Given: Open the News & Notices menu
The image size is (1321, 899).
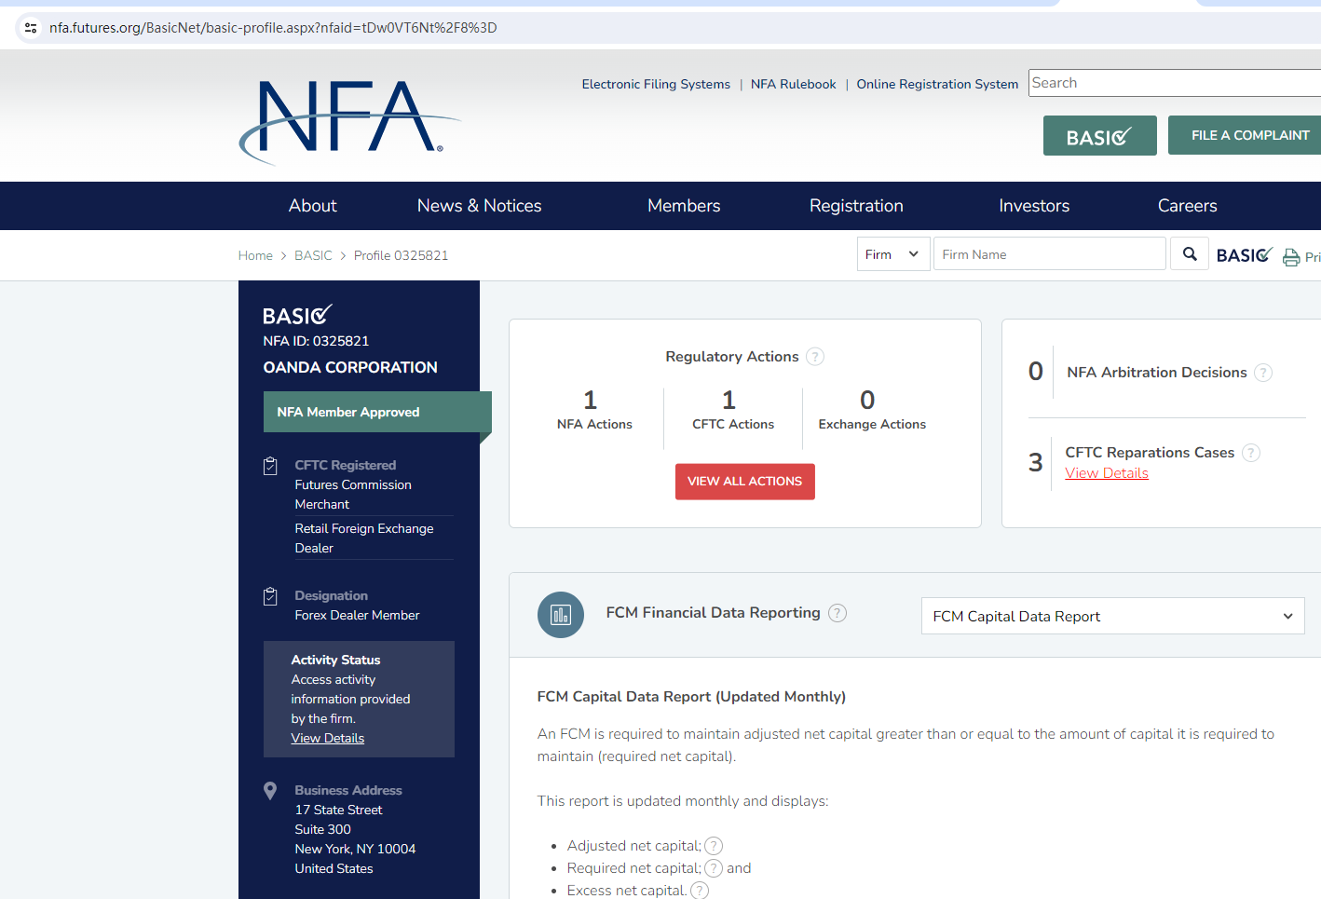Looking at the screenshot, I should pyautogui.click(x=480, y=206).
